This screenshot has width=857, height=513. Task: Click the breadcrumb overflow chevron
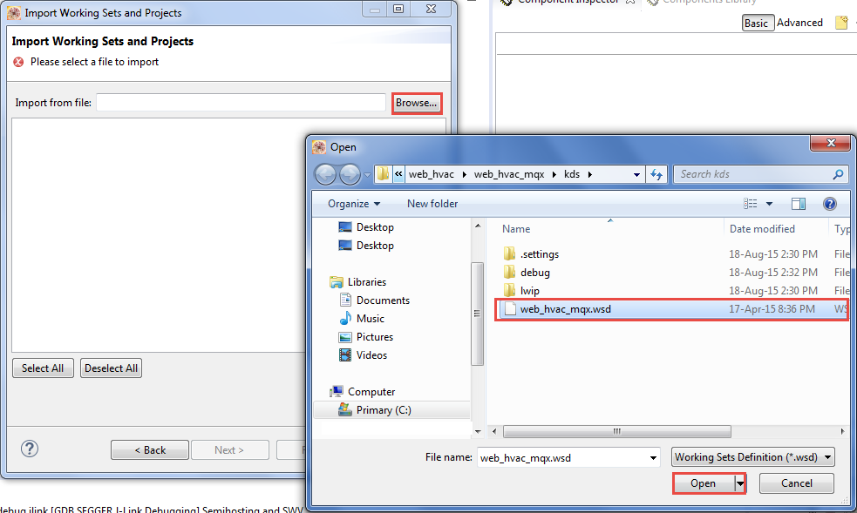pyautogui.click(x=398, y=174)
